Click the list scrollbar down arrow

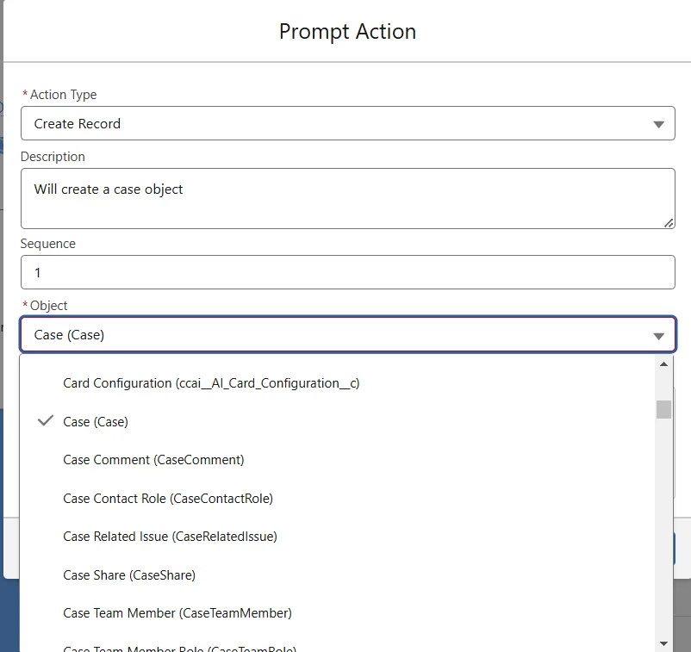(663, 643)
